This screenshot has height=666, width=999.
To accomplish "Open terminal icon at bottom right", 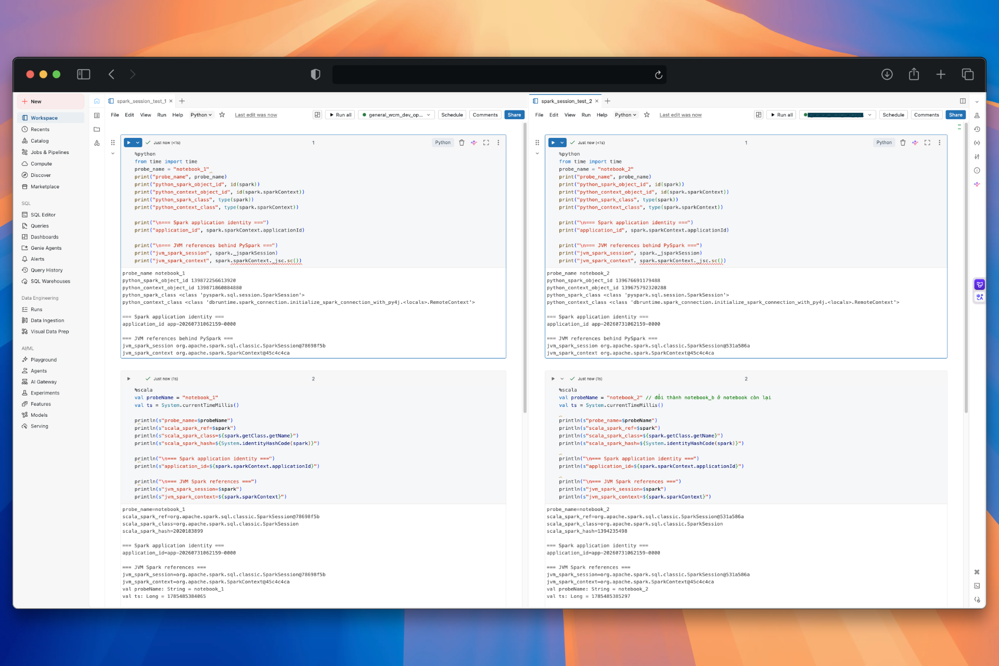I will [x=977, y=586].
